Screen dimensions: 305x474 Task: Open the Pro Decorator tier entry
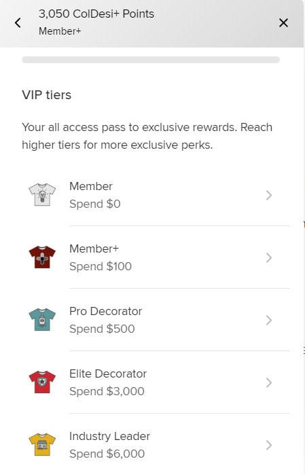point(156,320)
